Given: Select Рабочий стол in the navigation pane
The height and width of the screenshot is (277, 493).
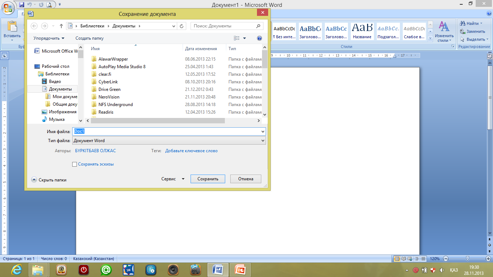Looking at the screenshot, I should (52, 66).
